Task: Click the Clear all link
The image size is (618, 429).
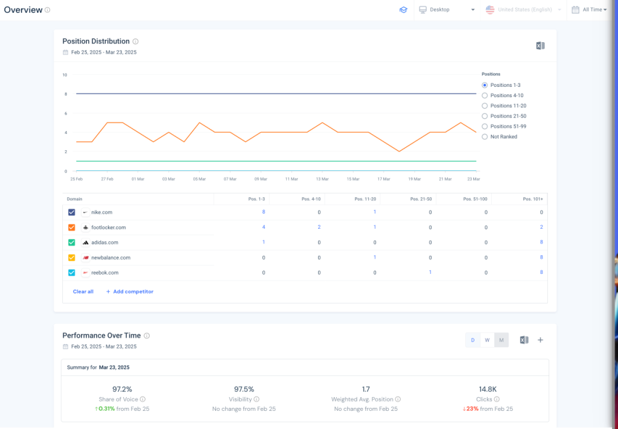Action: click(83, 291)
